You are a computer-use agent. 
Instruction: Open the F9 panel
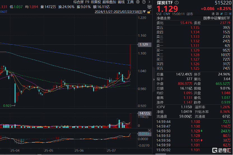(87, 2)
